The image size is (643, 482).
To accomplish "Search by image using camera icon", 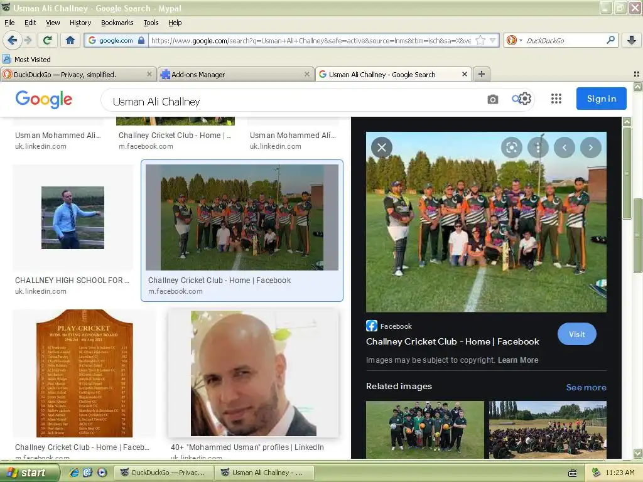I will click(492, 99).
